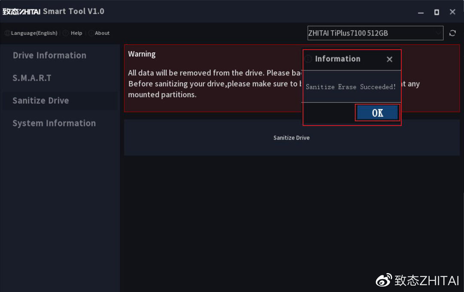Click the large Sanitize Drive button
This screenshot has width=464, height=292.
[x=291, y=138]
